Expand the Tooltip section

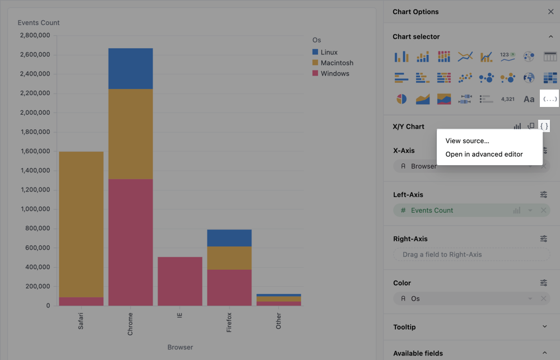coord(543,326)
